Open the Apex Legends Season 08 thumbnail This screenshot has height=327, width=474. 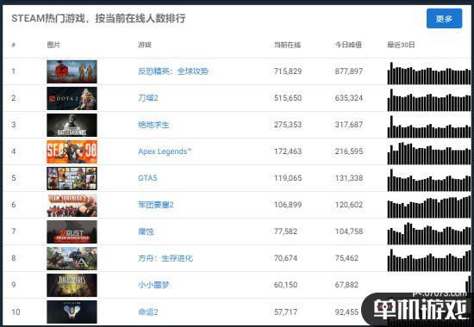(x=72, y=151)
